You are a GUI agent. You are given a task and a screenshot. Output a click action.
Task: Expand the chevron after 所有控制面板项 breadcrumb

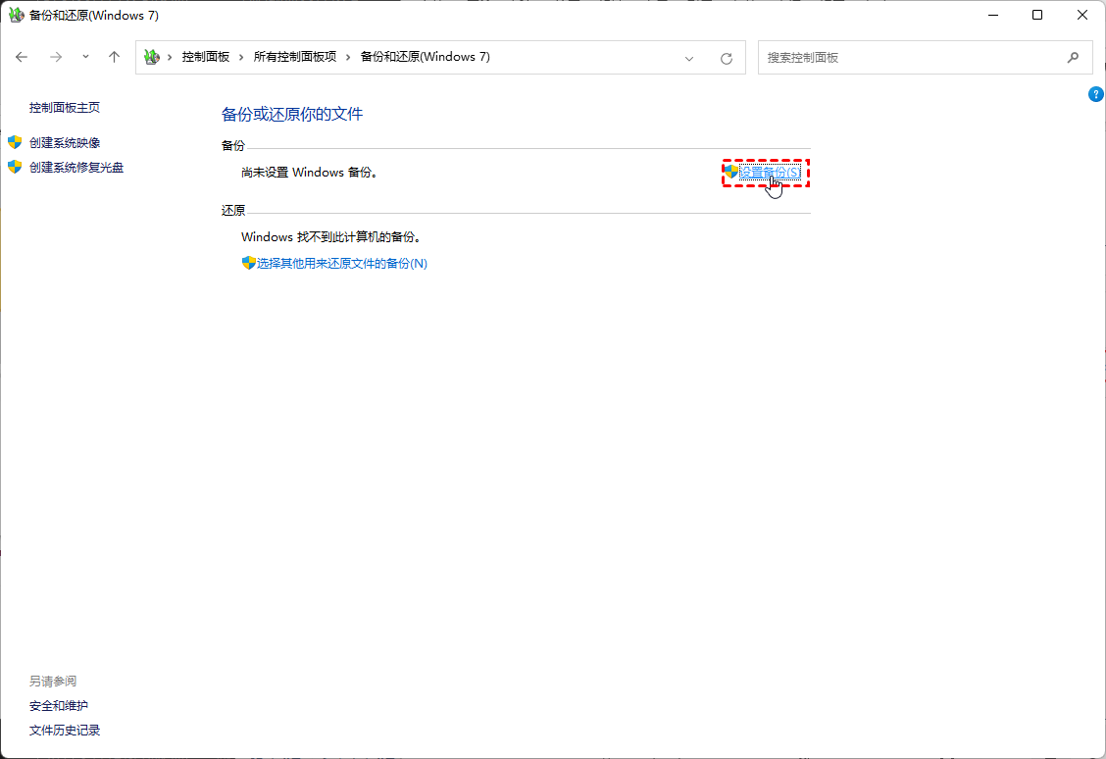pyautogui.click(x=348, y=57)
